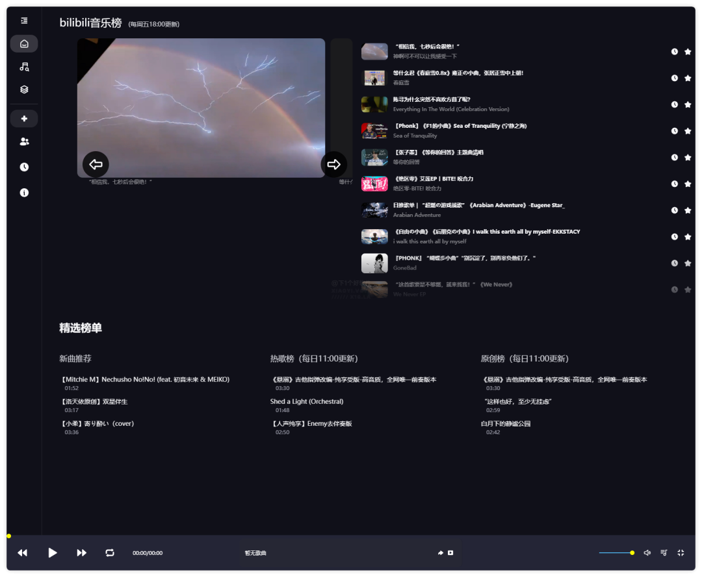Image resolution: width=702 pixels, height=577 pixels.
Task: Mute audio with the speaker icon
Action: tap(647, 552)
